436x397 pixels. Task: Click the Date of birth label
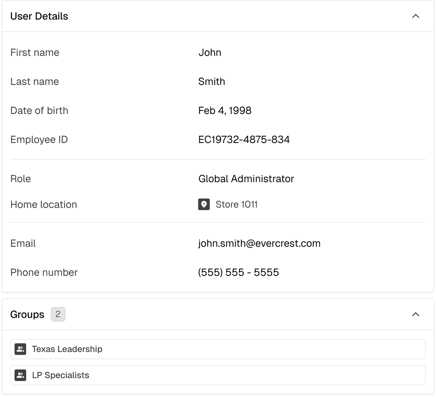[x=39, y=111]
